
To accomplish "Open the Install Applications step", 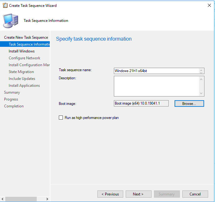I will pos(24,86).
